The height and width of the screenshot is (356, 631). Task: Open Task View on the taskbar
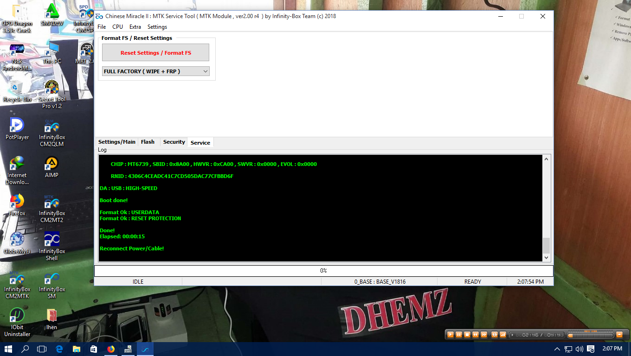pyautogui.click(x=42, y=349)
